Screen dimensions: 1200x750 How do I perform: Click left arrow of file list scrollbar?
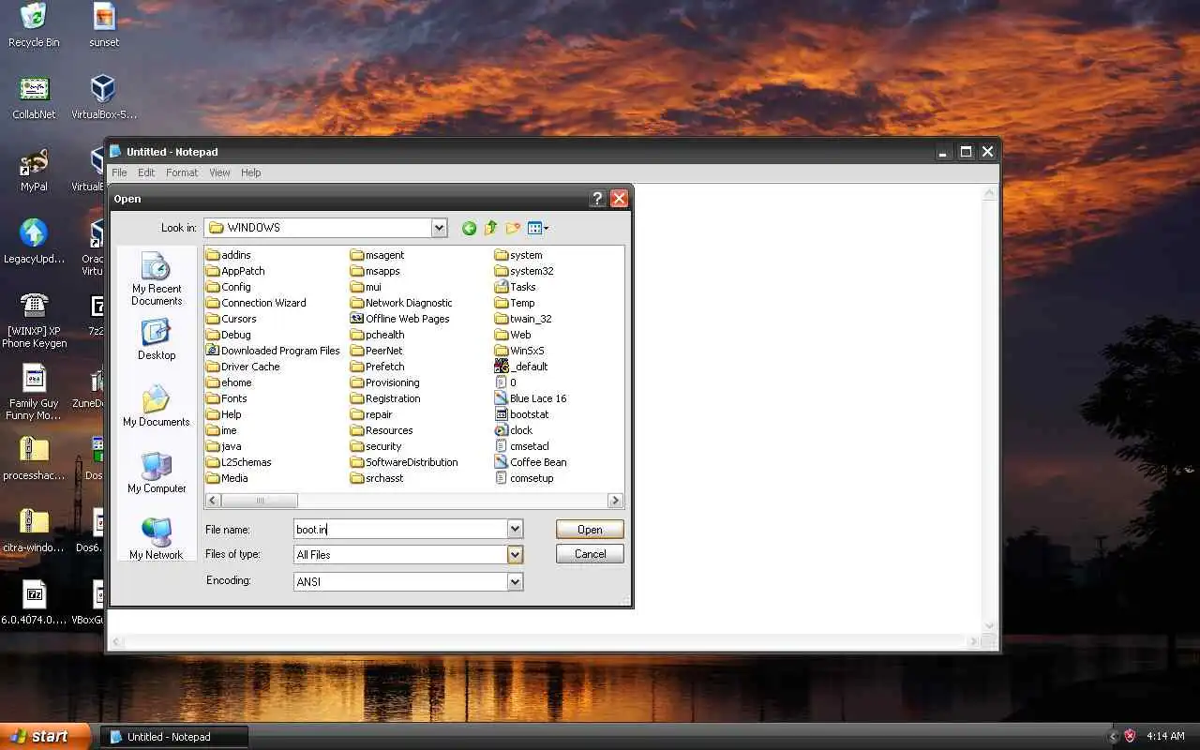(213, 501)
